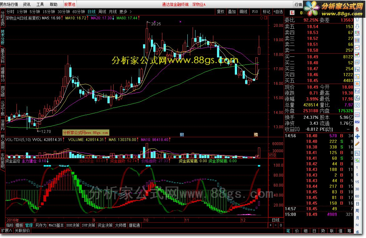The width and height of the screenshot is (366, 238).
Task: Click the circle icon in right toolbar
Action: (357, 105)
